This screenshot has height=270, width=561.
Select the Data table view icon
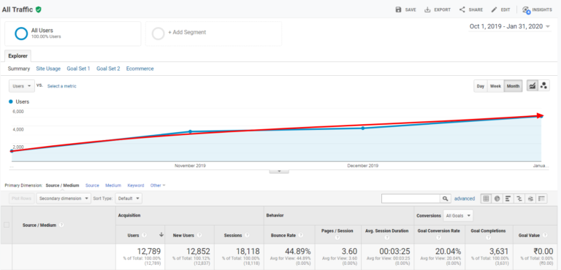pyautogui.click(x=486, y=198)
